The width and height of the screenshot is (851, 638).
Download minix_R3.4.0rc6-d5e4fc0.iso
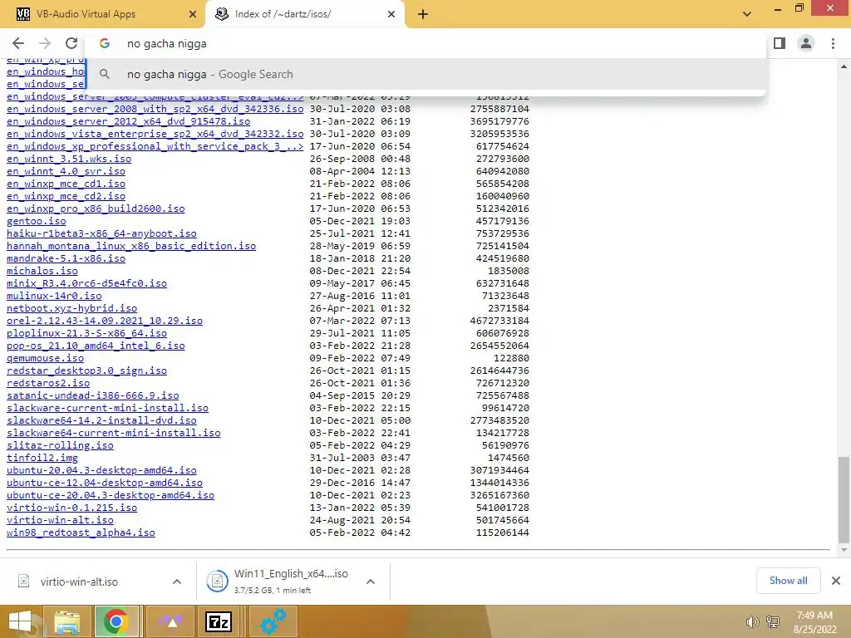tap(86, 284)
